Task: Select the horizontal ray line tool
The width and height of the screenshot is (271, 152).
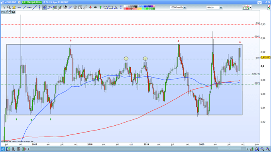Action: 29,8
